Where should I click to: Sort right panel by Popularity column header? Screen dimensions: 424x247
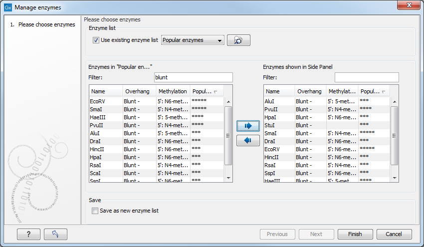click(x=374, y=92)
